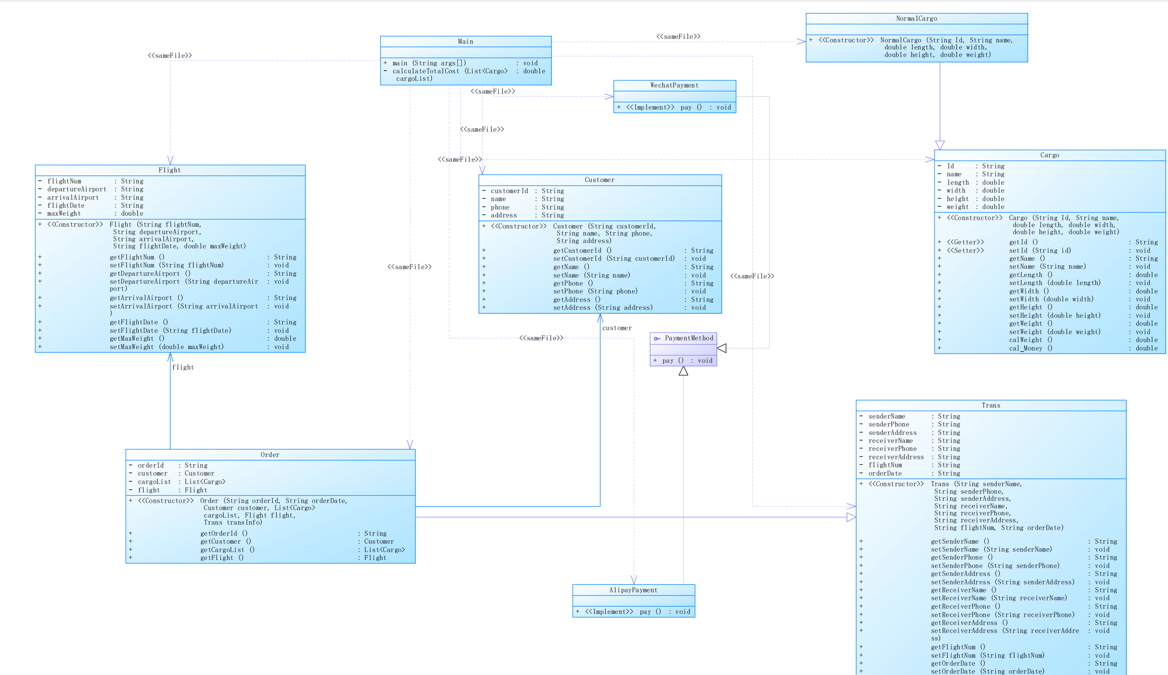Click the AlipayPayment class name
The image size is (1168, 675).
click(633, 590)
